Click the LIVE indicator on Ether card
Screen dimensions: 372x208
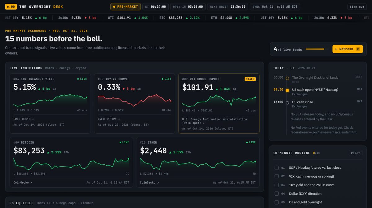click(251, 142)
